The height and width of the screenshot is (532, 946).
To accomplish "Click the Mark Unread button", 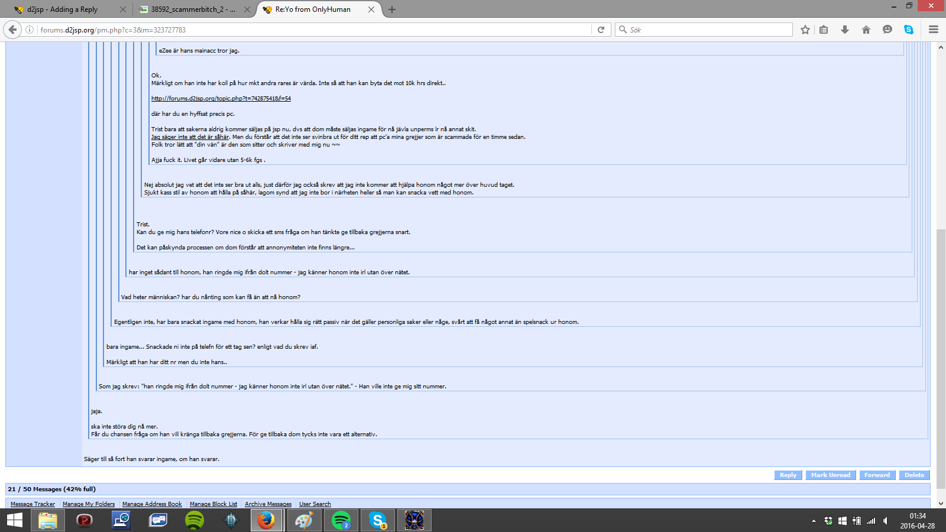I will [x=831, y=475].
